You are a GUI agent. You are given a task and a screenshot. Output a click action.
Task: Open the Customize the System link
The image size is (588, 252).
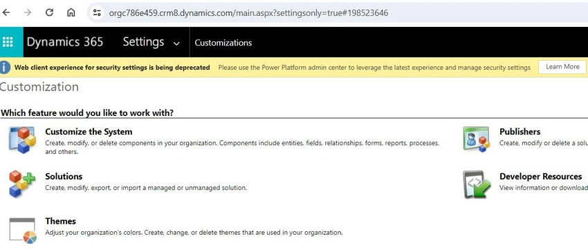89,132
